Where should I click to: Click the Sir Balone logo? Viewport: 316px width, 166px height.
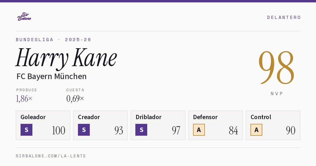[x=24, y=17]
